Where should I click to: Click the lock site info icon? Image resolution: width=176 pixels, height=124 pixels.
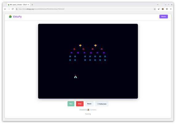17,9
